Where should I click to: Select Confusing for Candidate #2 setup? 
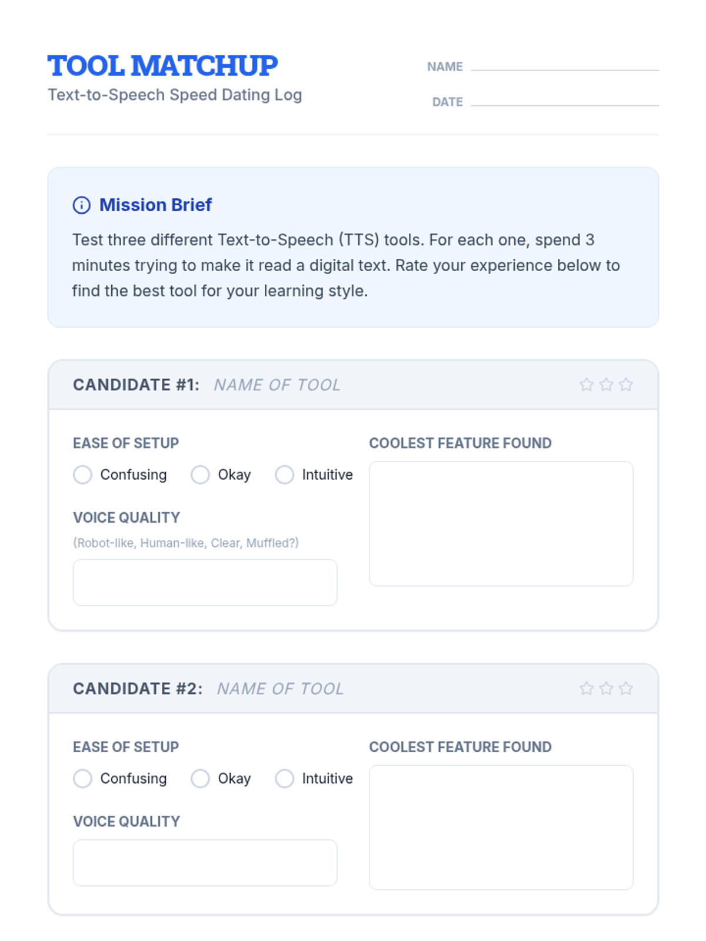pos(83,779)
